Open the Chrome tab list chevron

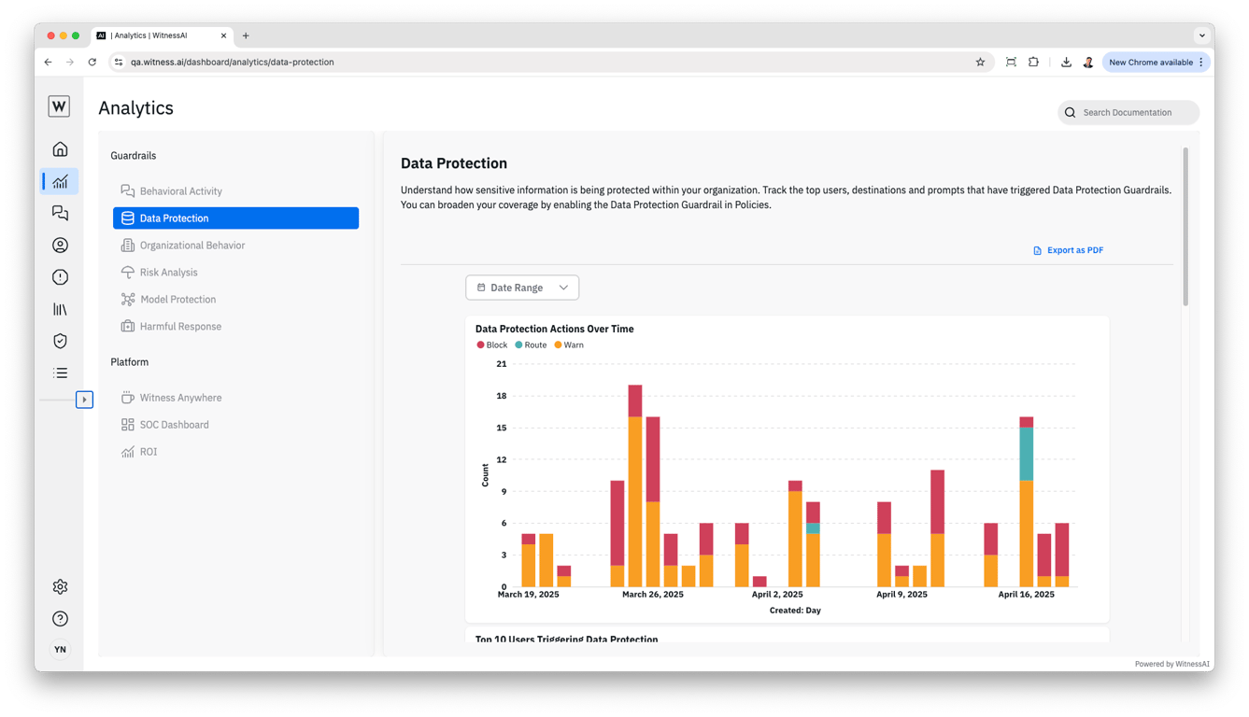(x=1202, y=35)
